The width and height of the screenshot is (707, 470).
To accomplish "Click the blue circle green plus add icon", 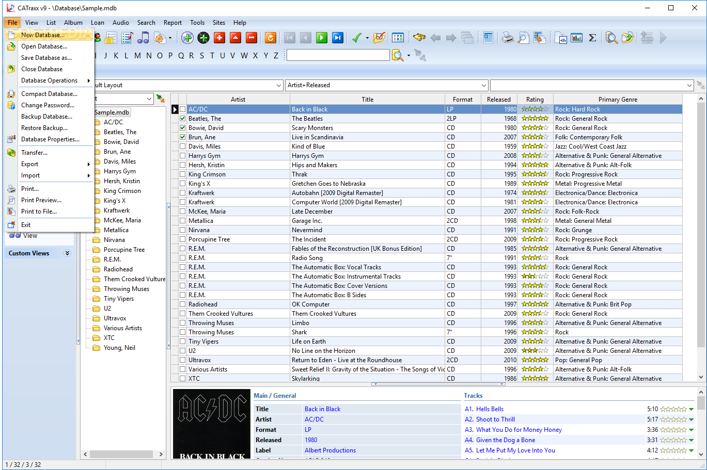I will point(187,38).
